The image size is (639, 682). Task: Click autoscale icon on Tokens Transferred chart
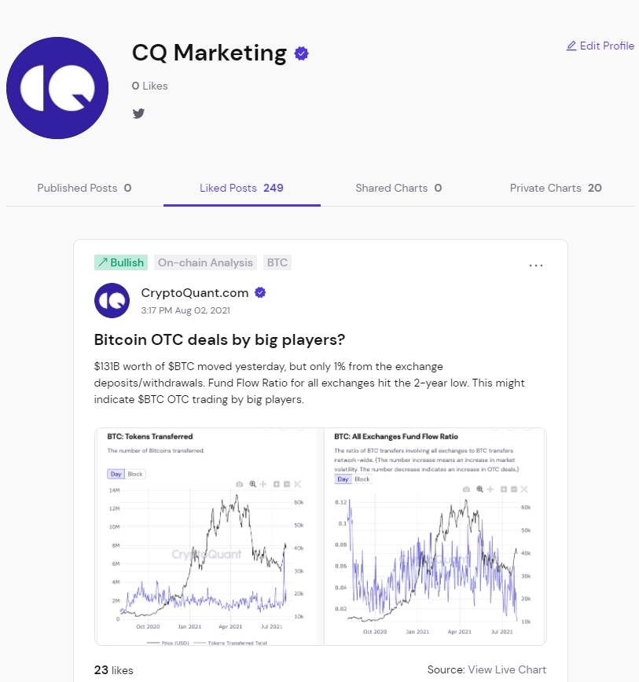coord(298,485)
